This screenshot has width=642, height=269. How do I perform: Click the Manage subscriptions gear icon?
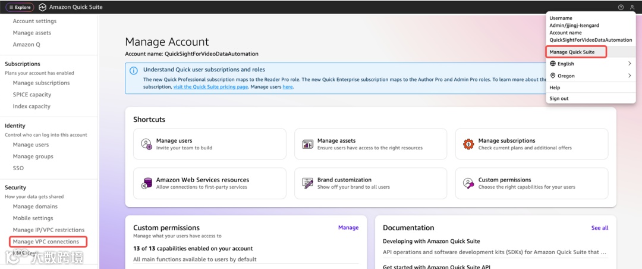468,144
